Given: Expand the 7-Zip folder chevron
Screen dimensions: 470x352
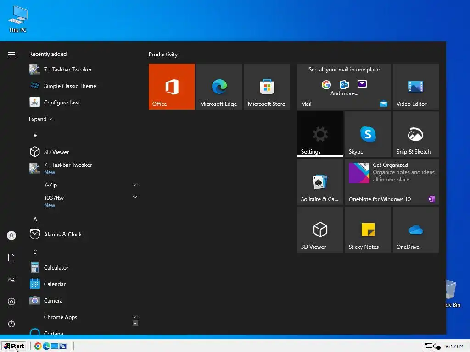Looking at the screenshot, I should tap(135, 185).
